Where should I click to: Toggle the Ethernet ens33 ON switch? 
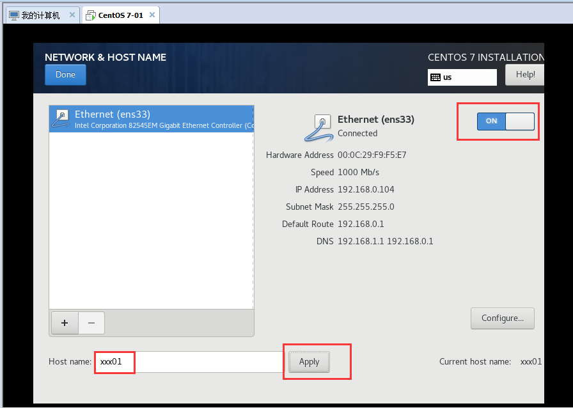[x=505, y=121]
